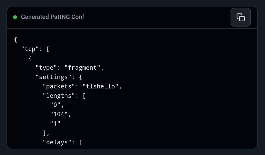This screenshot has width=265, height=155.
Task: Click the "settings" key
Action: point(53,77)
